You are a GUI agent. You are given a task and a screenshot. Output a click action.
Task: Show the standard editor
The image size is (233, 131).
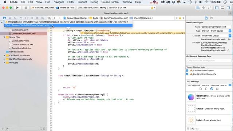198,8
